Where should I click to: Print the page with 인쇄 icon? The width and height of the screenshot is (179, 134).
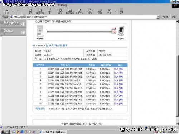pos(100,11)
